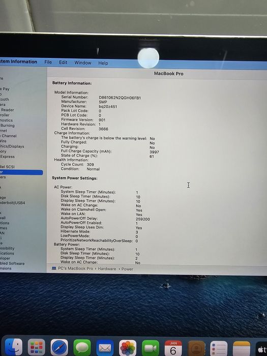Viewport: 267px width, 356px height.
Task: Select Parallel SCSI in the sidebar
Action: pyautogui.click(x=7, y=167)
